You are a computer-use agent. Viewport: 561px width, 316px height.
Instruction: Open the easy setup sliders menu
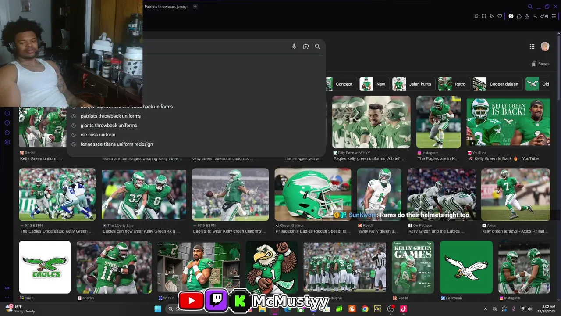click(554, 16)
